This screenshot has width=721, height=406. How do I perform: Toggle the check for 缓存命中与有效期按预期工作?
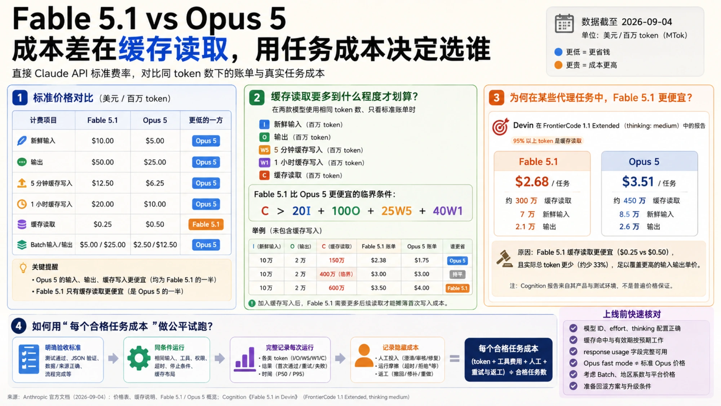coord(573,340)
